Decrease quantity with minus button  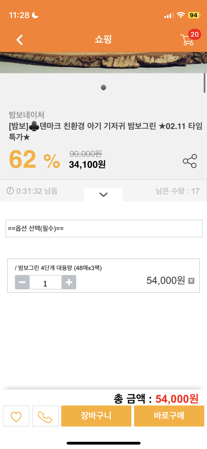pyautogui.click(x=22, y=282)
